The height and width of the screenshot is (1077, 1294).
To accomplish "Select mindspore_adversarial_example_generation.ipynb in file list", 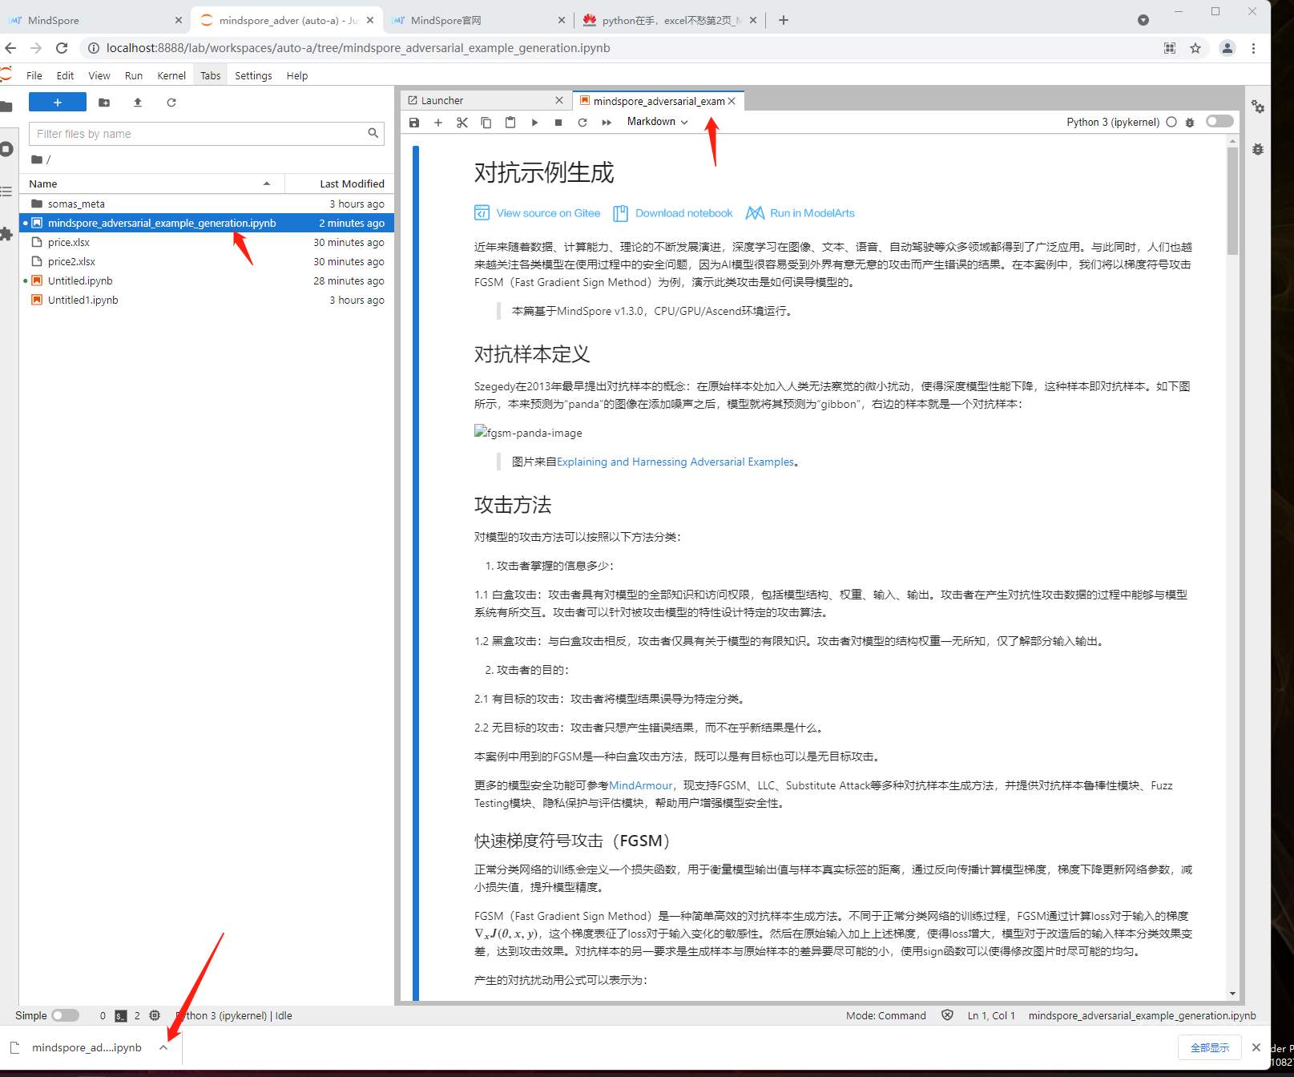I will 207,223.
